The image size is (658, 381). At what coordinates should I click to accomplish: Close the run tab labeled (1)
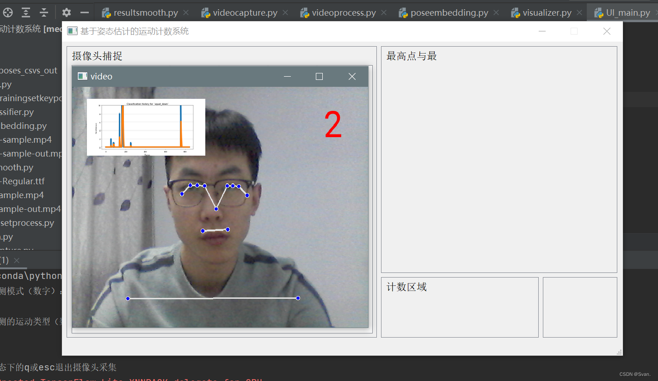click(17, 260)
